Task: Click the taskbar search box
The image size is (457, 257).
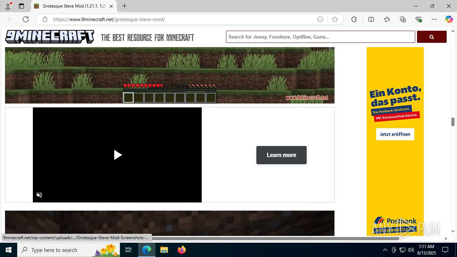Action: [x=69, y=250]
